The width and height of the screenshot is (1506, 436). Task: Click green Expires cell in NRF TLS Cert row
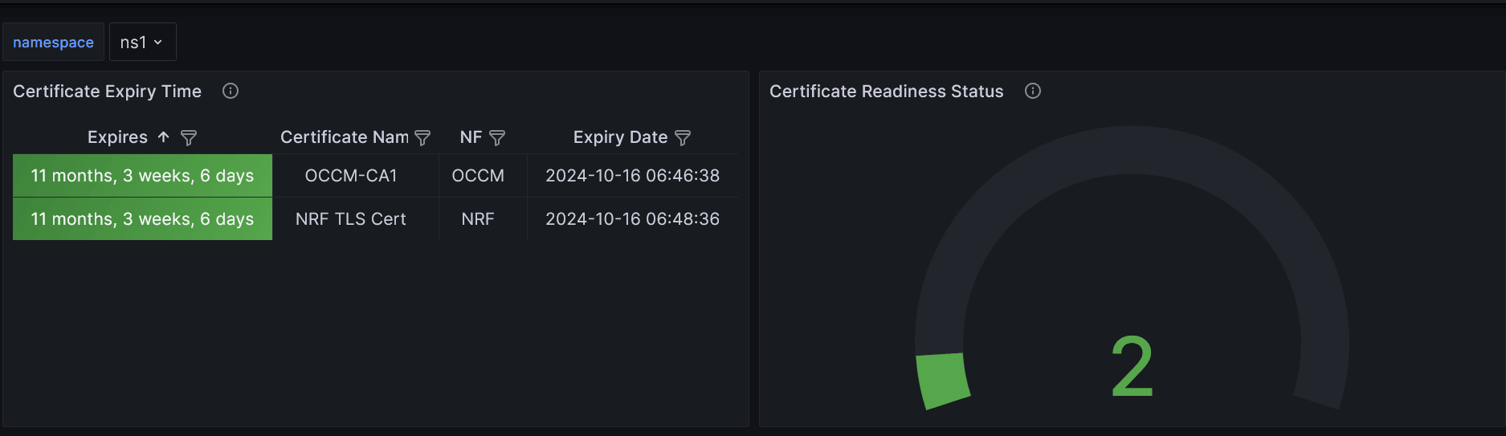[142, 219]
